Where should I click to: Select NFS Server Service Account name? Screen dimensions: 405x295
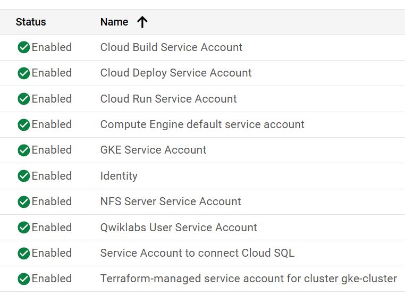171,201
